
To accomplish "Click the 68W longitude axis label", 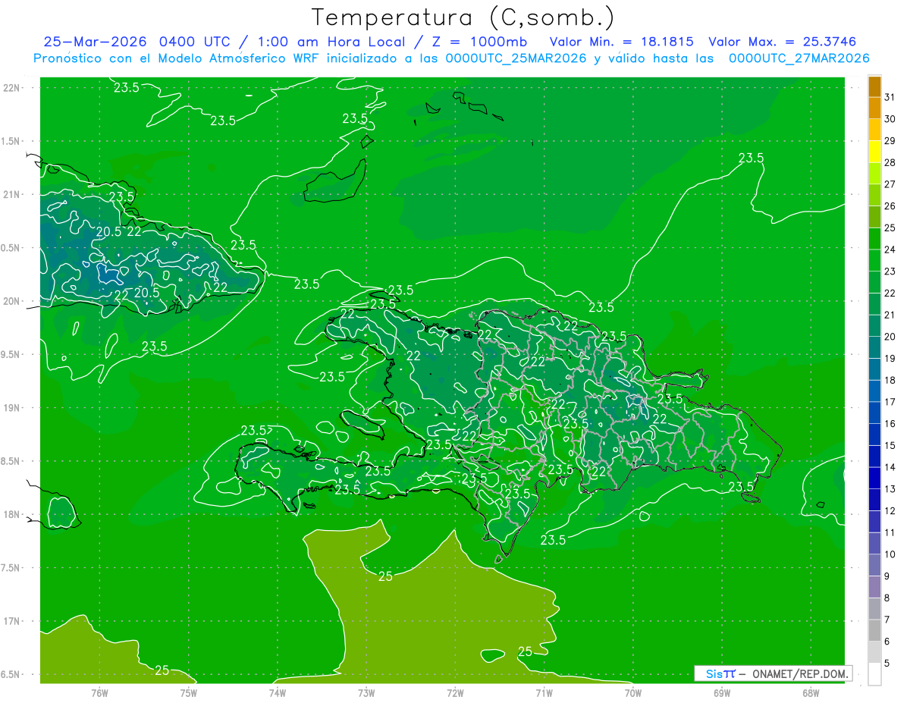I will coord(810,693).
